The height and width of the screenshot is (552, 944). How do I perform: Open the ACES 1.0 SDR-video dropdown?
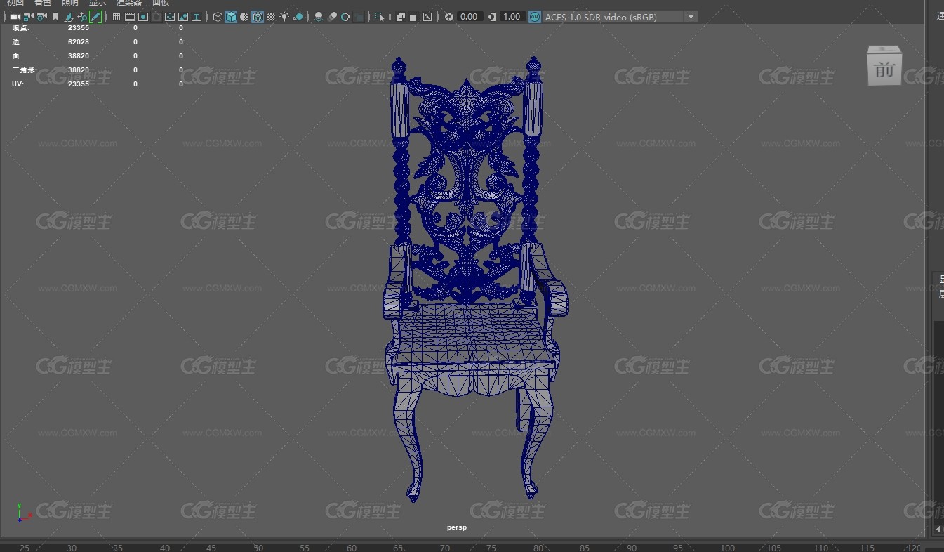620,17
